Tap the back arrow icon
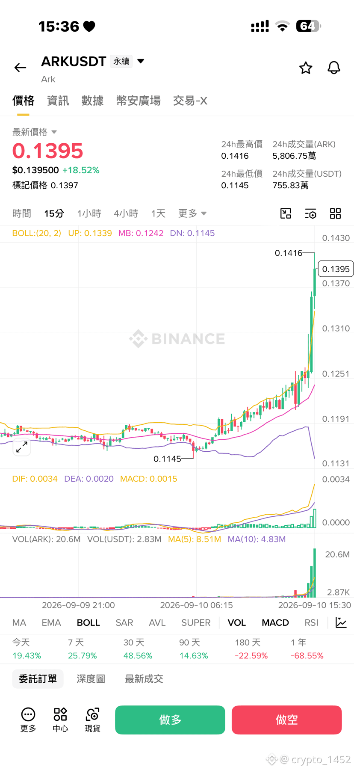The height and width of the screenshot is (770, 354). (20, 68)
